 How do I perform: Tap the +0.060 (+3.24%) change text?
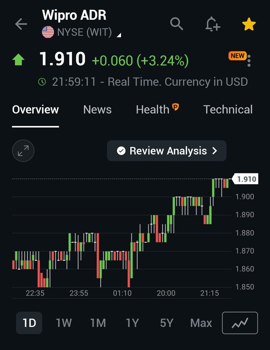coord(140,60)
